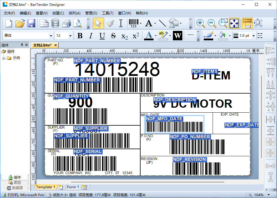277x198 pixels.
Task: Expand the 示例 folder tree node
Action: (4, 58)
